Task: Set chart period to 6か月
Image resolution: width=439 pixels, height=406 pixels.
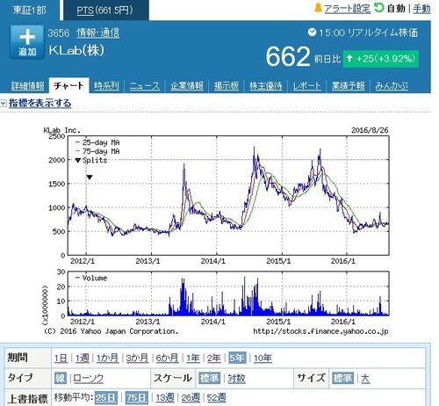Action: 167,358
